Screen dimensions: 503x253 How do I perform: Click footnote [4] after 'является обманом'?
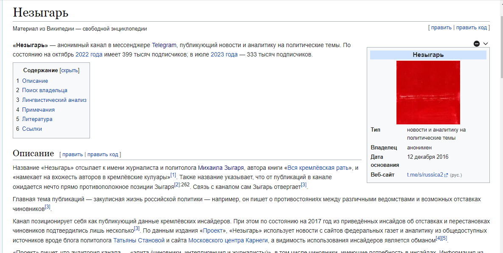[438, 238]
